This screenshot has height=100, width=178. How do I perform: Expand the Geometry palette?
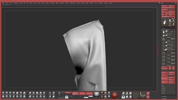click(164, 96)
